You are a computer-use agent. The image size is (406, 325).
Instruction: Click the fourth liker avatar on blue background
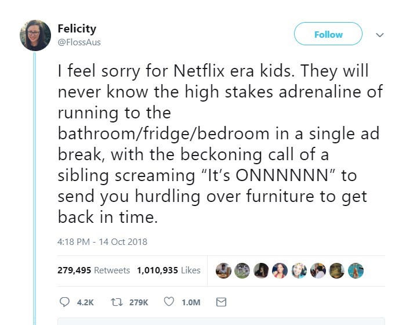click(280, 270)
